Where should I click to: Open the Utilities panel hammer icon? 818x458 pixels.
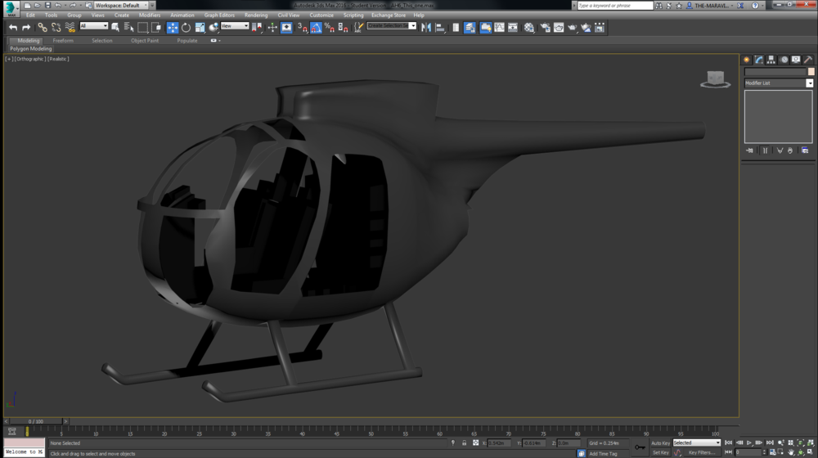808,60
